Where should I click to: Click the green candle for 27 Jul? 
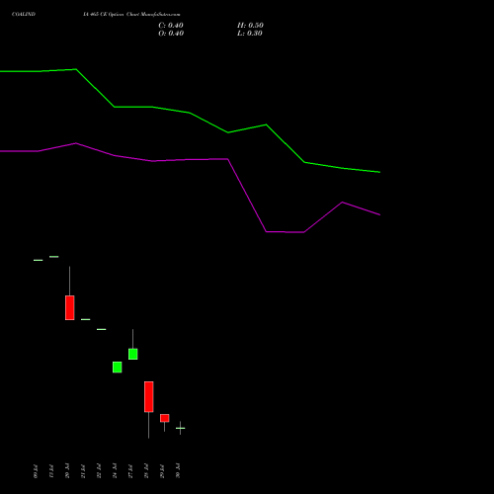(x=132, y=354)
